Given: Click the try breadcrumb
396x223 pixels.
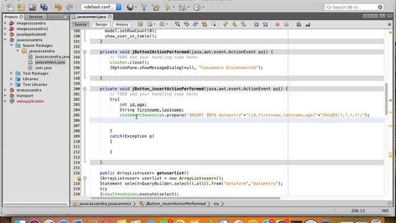Looking at the screenshot, I should tap(216, 204).
